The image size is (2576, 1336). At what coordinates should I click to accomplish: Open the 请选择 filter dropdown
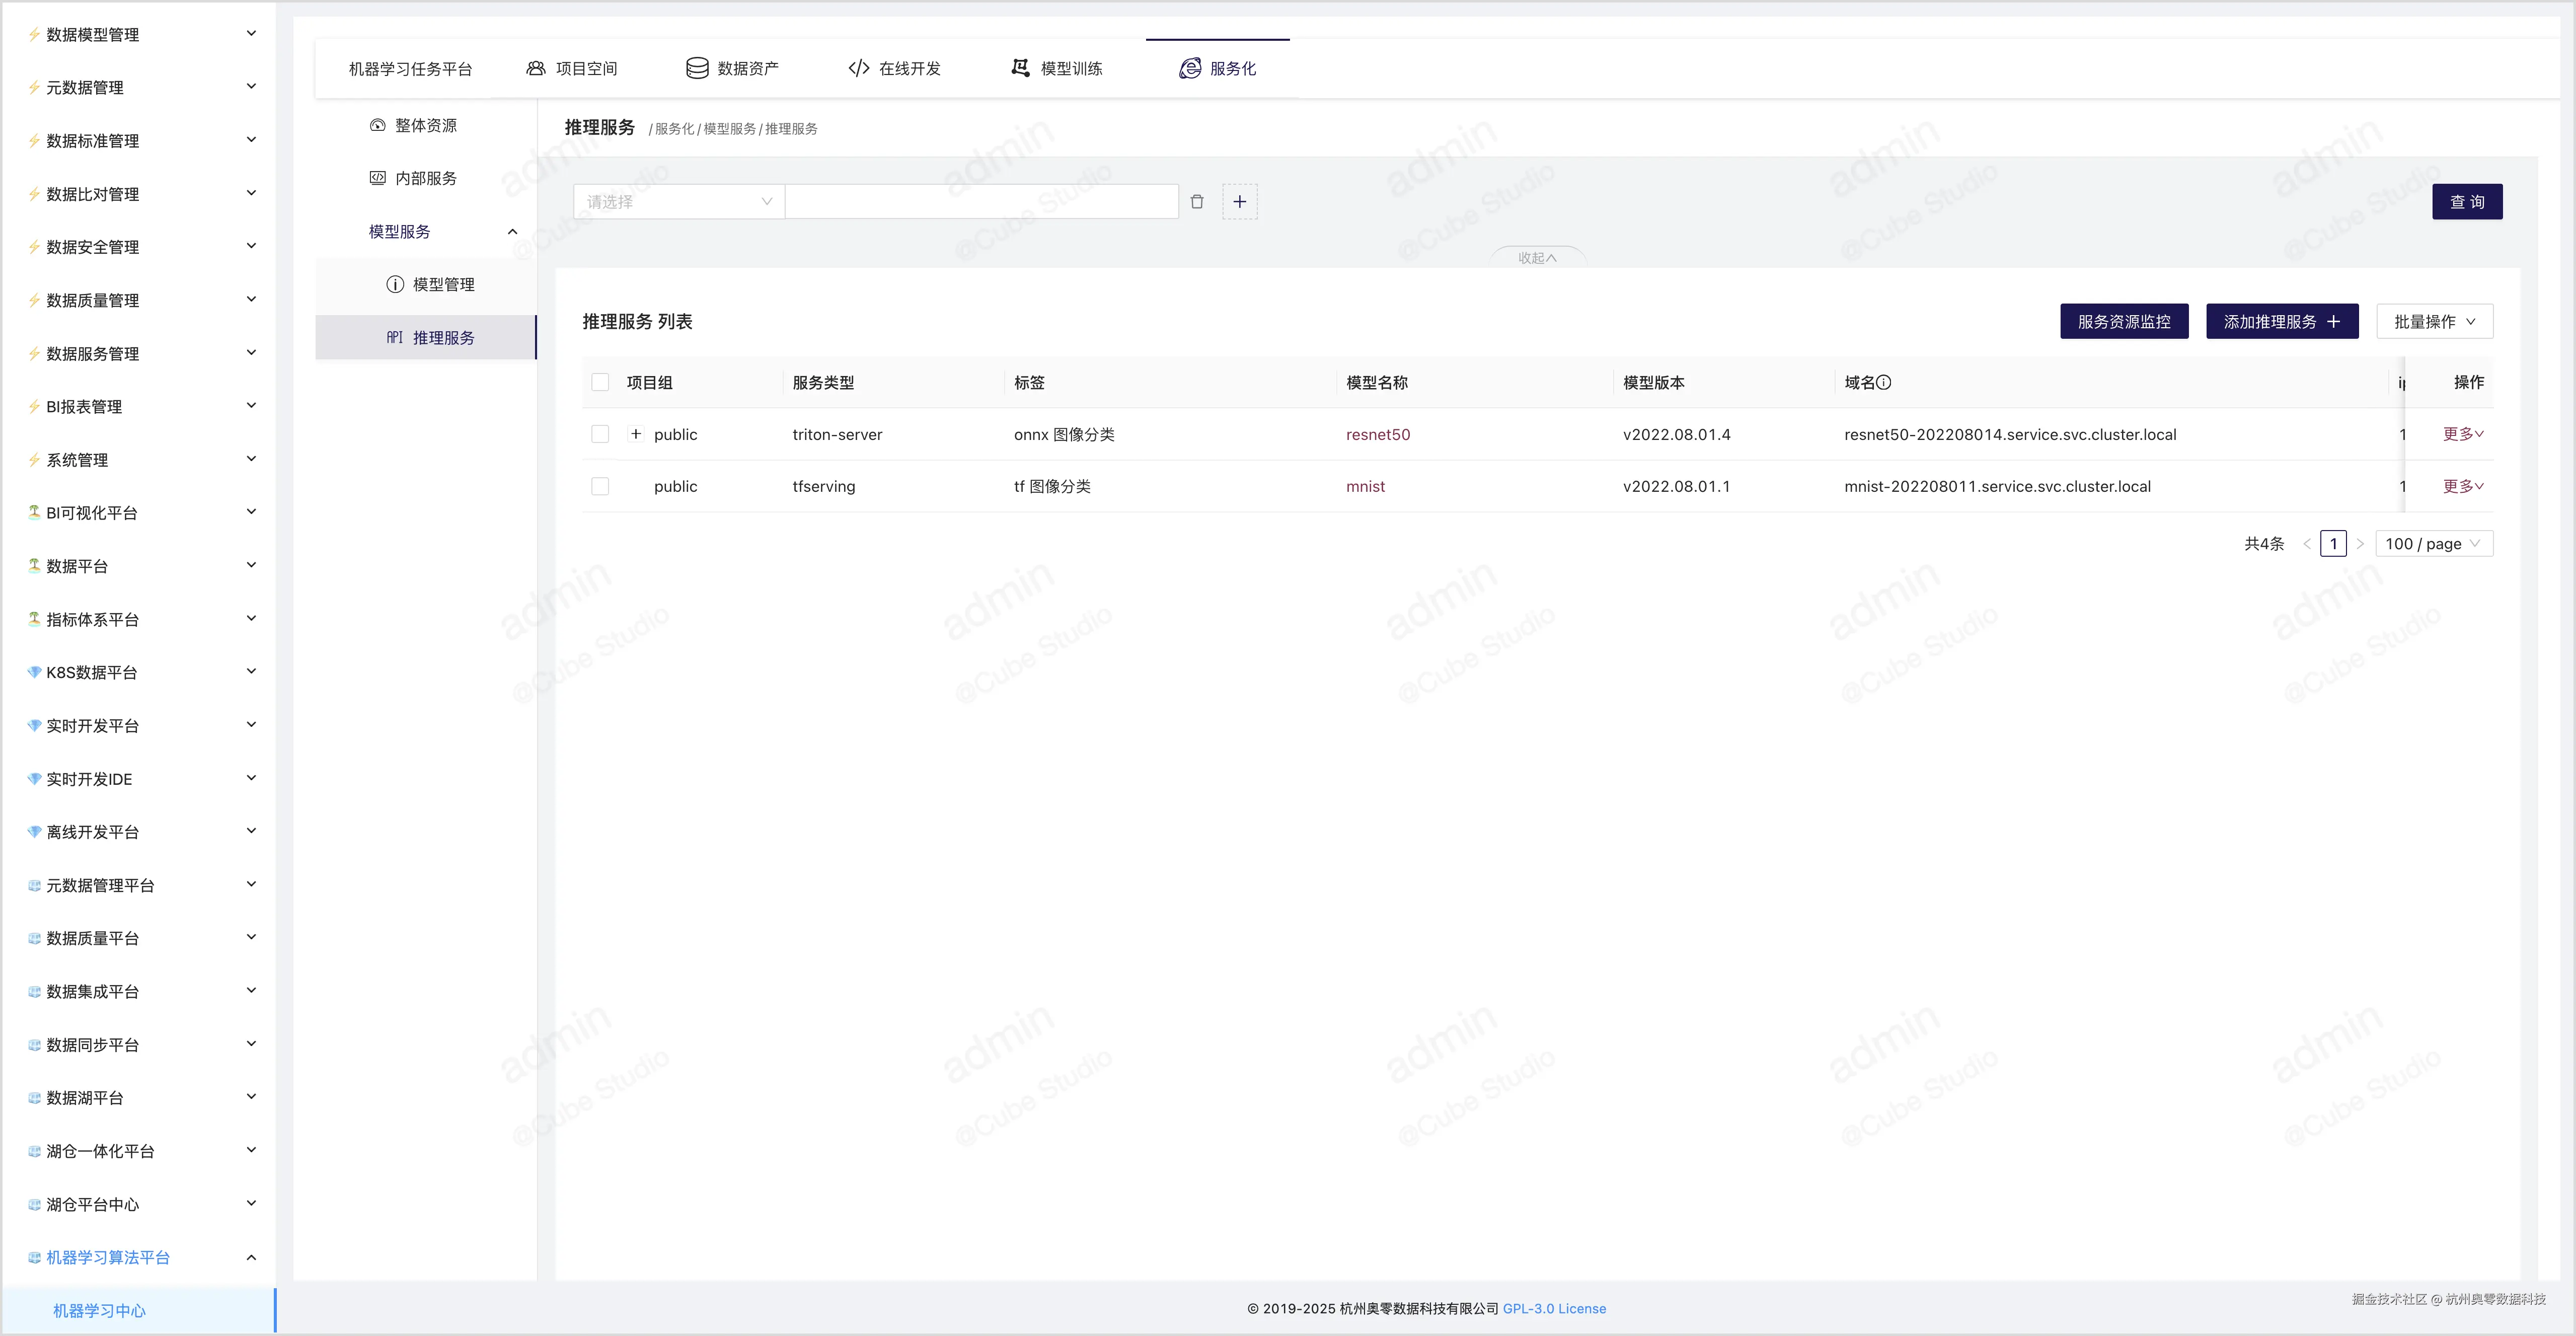(678, 202)
